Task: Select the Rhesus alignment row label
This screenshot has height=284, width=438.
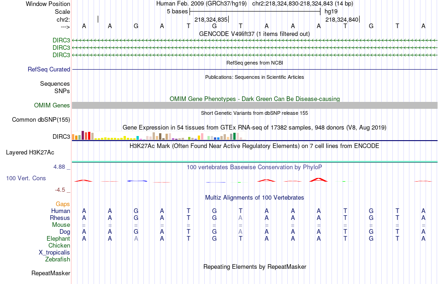Action: point(60,218)
